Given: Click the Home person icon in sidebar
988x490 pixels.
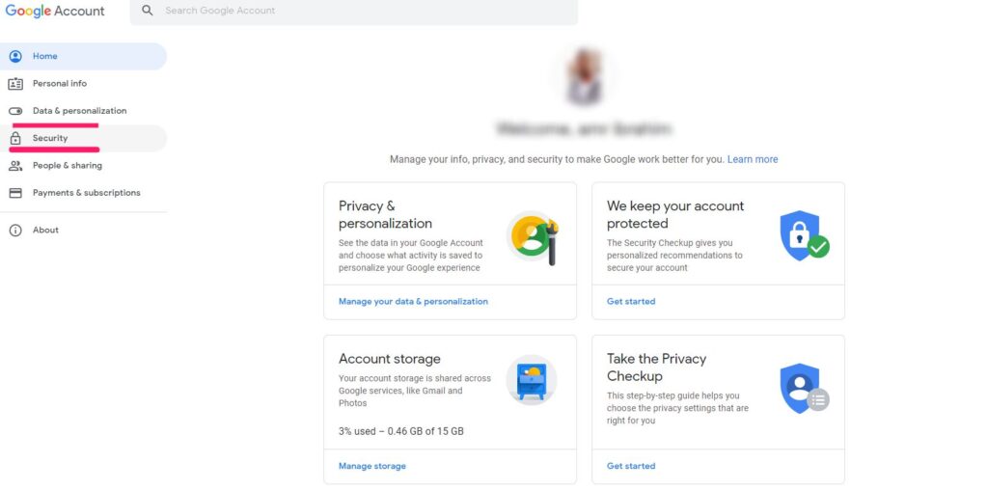Looking at the screenshot, I should pos(14,56).
